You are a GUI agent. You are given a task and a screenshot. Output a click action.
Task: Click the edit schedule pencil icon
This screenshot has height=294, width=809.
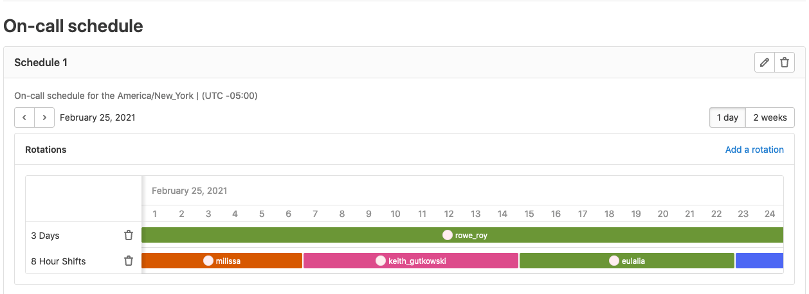click(x=764, y=63)
